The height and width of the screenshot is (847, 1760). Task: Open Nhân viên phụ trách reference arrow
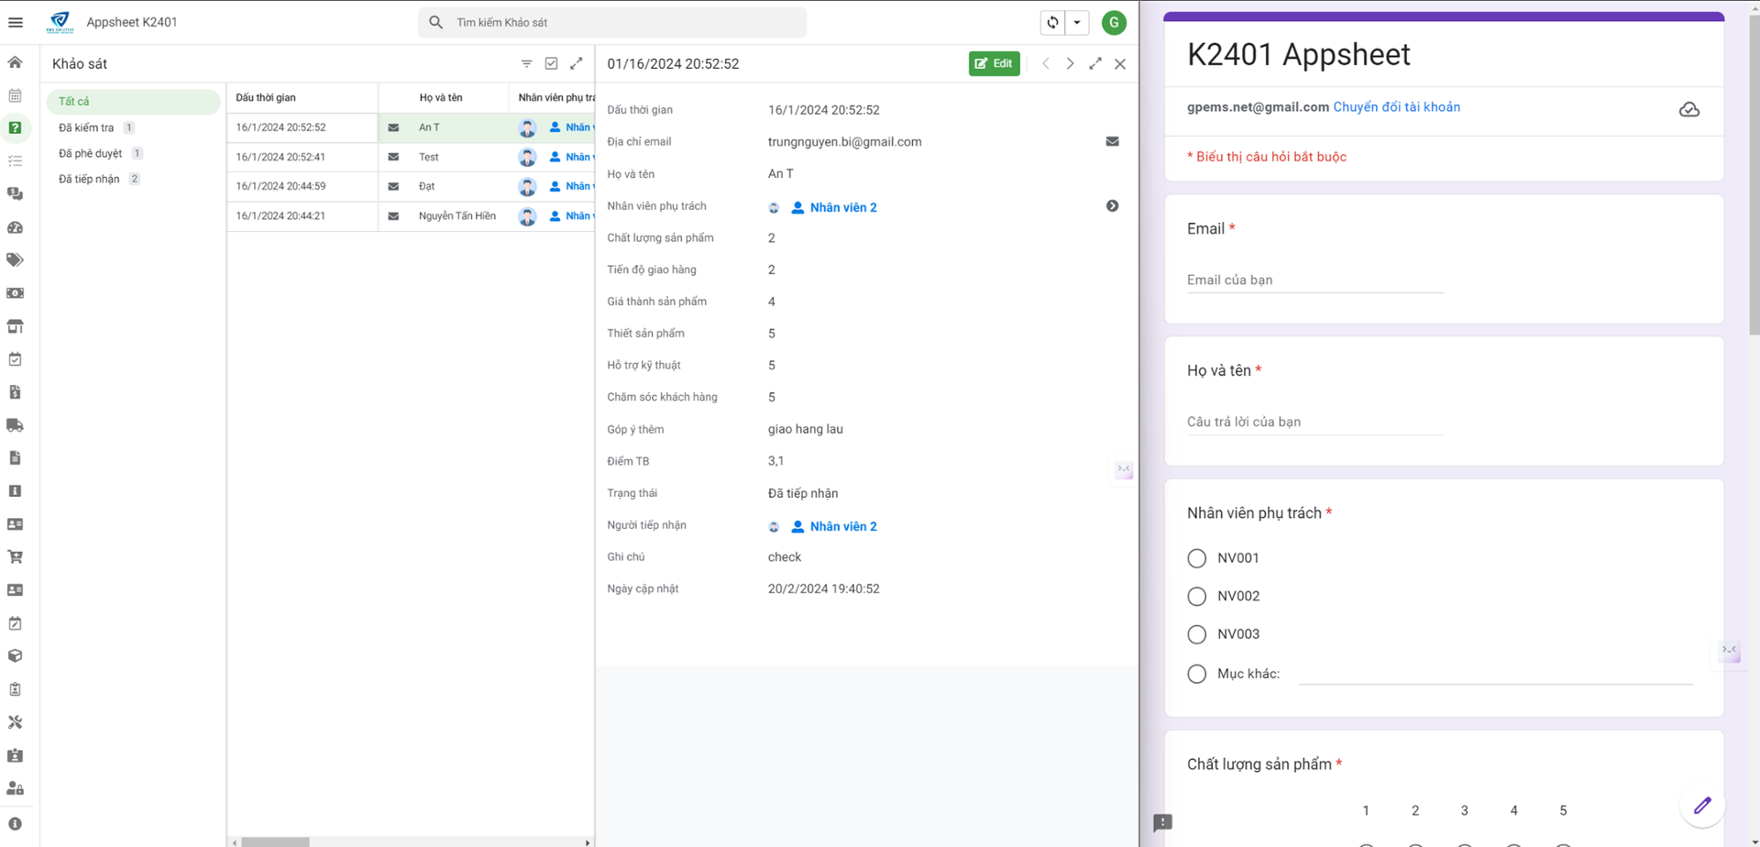point(1112,206)
